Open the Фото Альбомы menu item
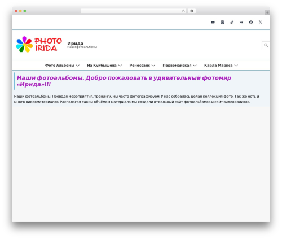This screenshot has width=282, height=239. point(60,66)
